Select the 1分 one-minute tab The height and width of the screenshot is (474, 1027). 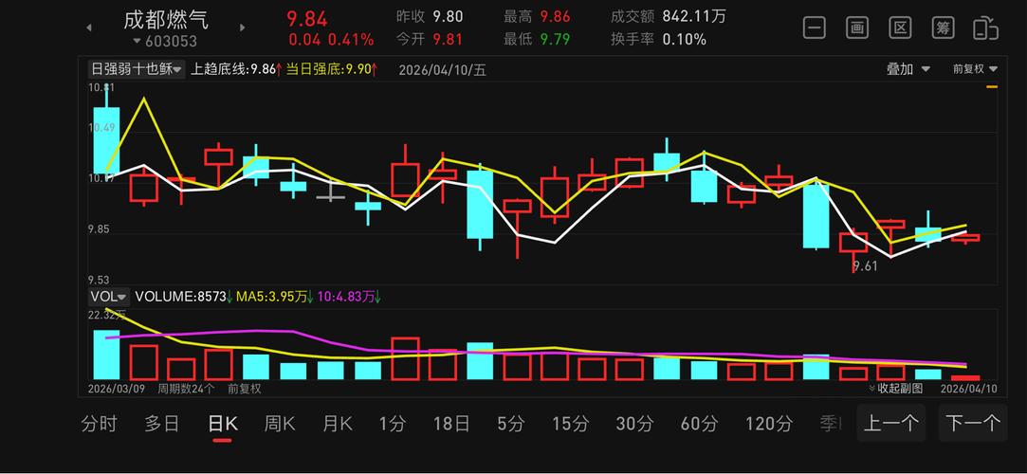click(x=393, y=424)
